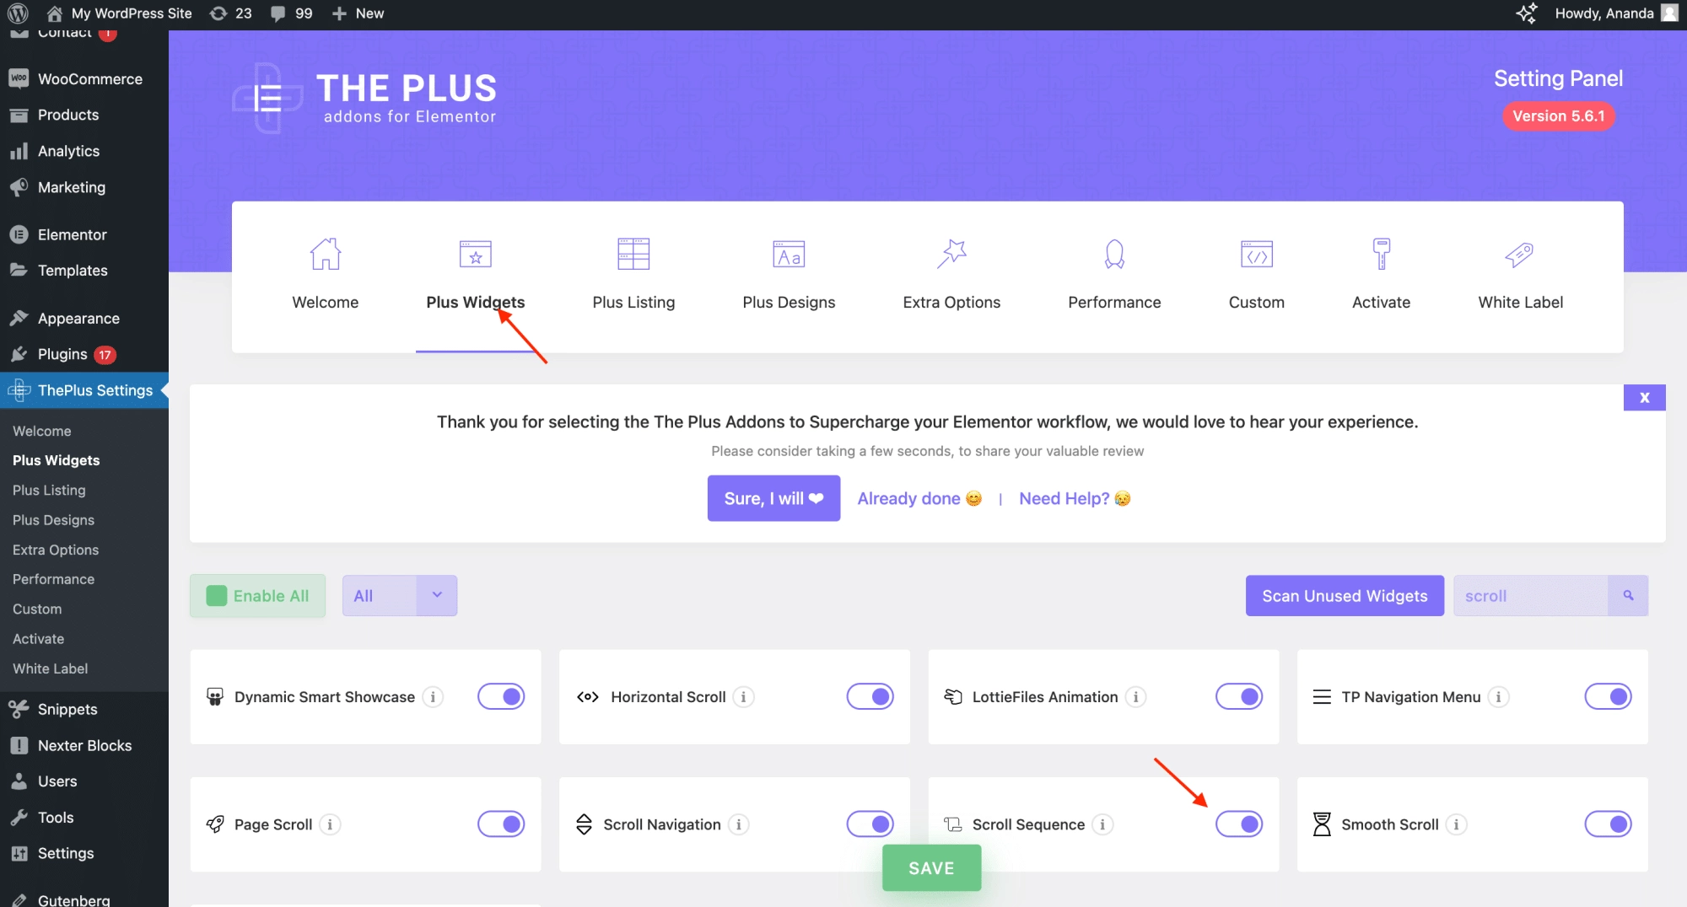Click the Welcome house icon
Image resolution: width=1687 pixels, height=907 pixels.
click(x=325, y=254)
